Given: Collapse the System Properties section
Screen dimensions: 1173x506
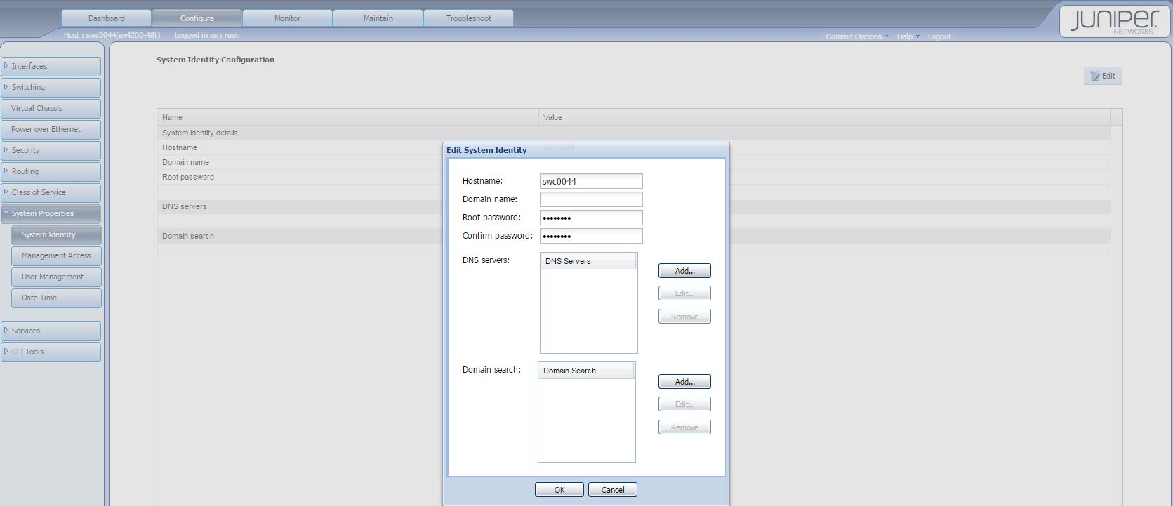Looking at the screenshot, I should [51, 213].
